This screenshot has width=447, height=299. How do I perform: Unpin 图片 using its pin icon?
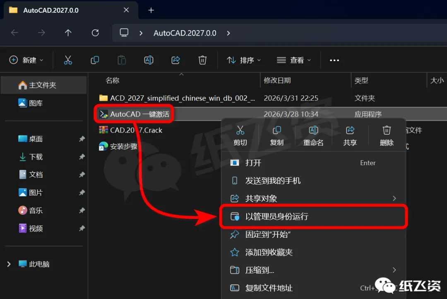(x=82, y=192)
